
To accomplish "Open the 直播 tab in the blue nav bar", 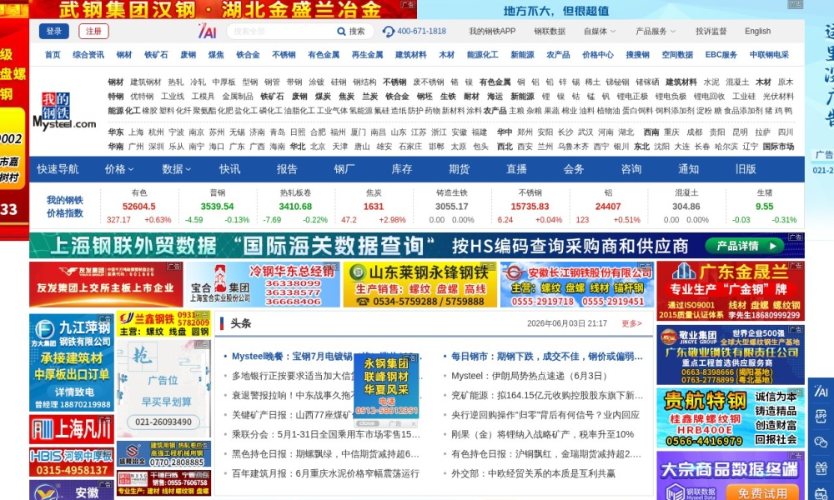I will pos(516,169).
